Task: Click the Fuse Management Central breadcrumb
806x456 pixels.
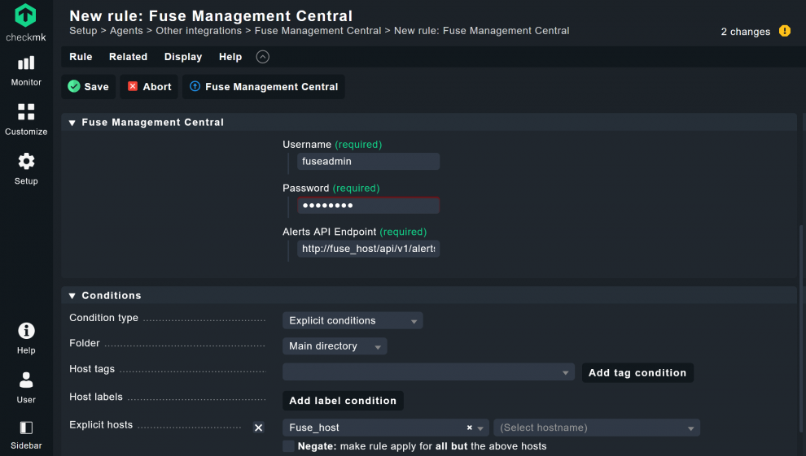Action: pos(318,31)
